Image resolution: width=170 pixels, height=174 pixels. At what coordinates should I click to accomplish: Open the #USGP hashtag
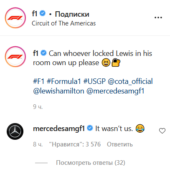click(94, 81)
